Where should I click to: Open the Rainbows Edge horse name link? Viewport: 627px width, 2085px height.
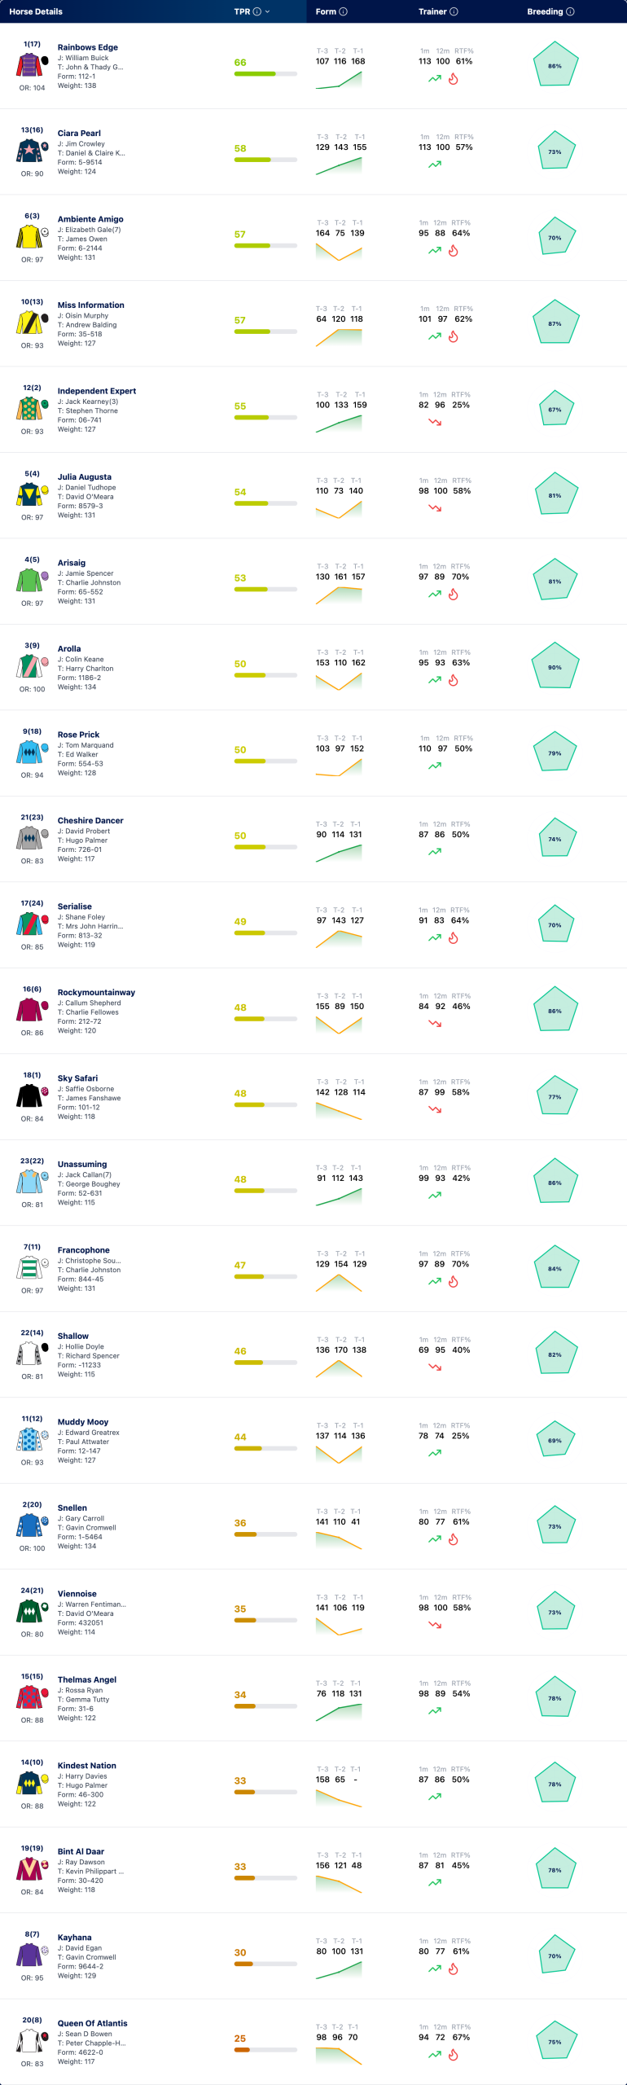coord(88,47)
